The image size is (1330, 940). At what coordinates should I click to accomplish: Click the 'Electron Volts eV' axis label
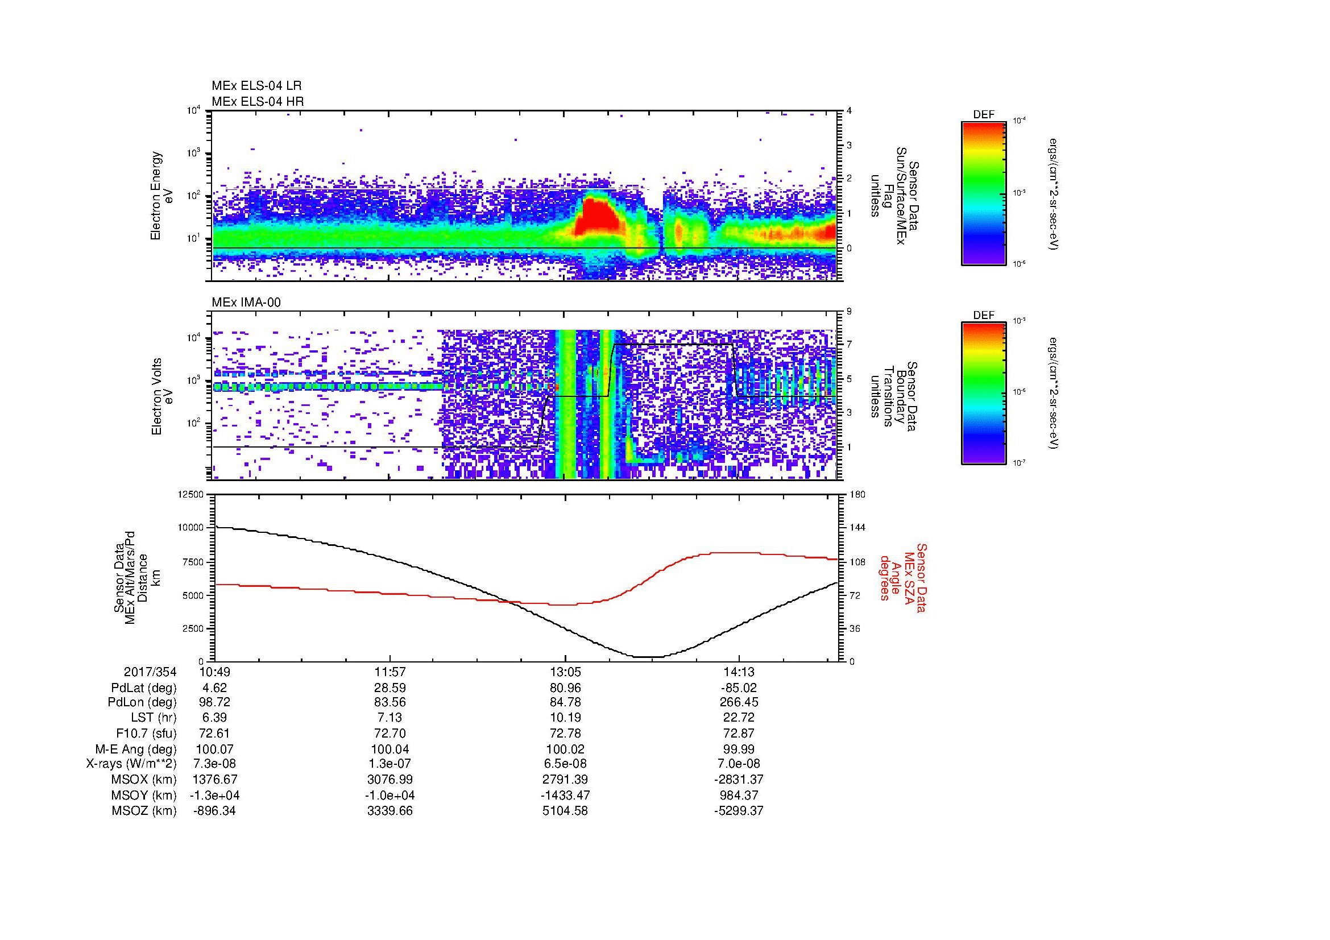(x=163, y=396)
